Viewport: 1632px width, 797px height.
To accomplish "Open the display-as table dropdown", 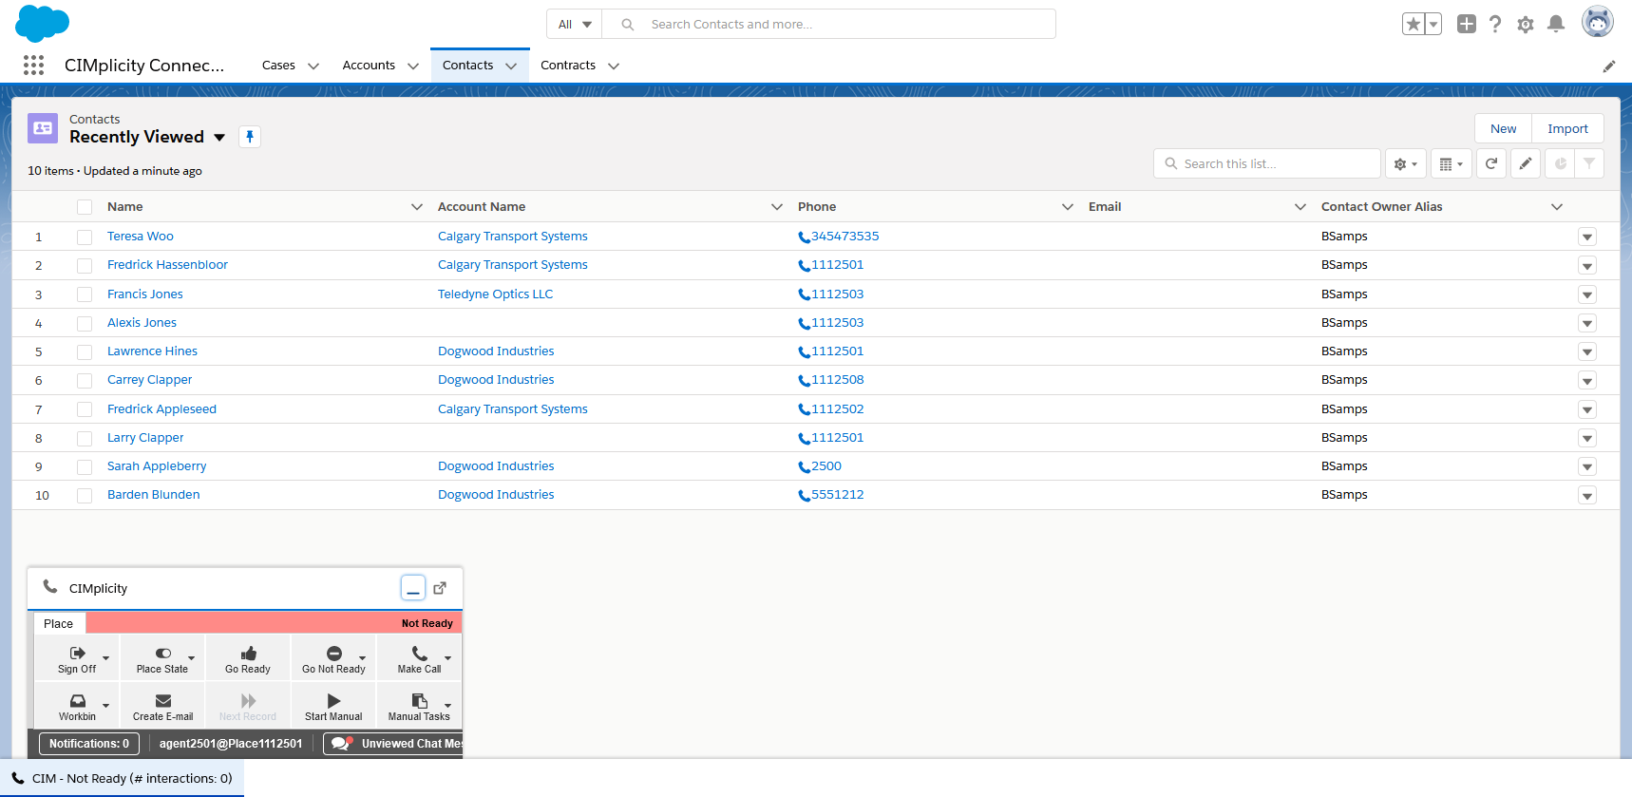I will click(1452, 163).
